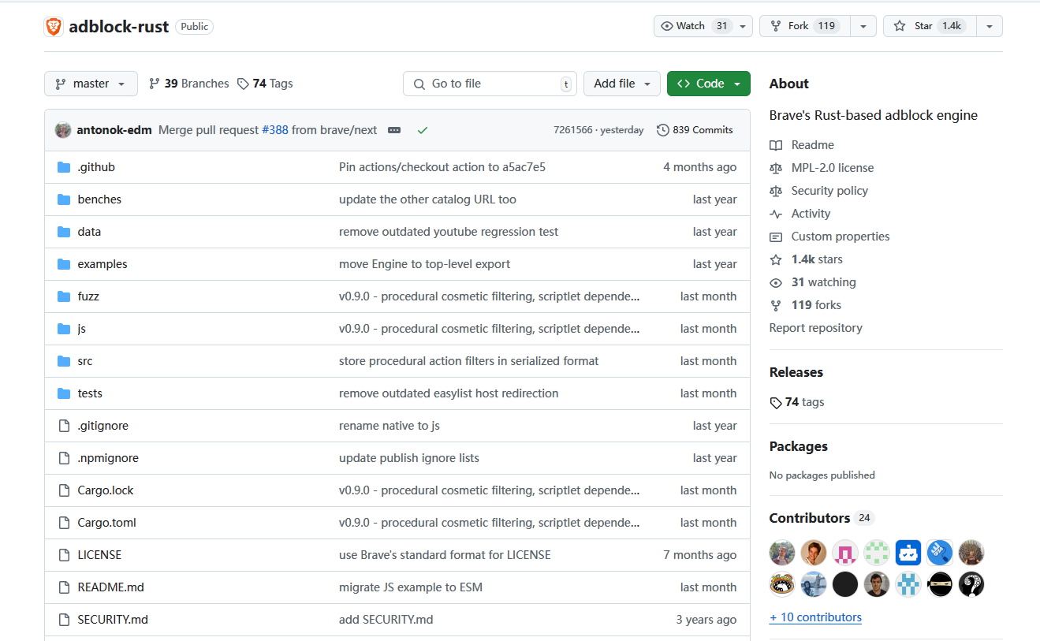Viewport: 1040px width, 641px height.
Task: Open the tests folder
Action: [90, 393]
